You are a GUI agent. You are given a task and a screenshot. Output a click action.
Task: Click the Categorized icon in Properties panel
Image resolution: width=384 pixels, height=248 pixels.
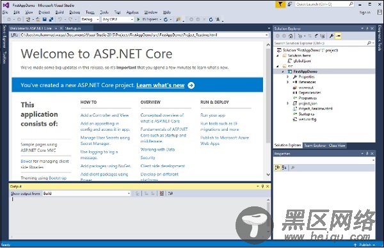click(x=277, y=167)
